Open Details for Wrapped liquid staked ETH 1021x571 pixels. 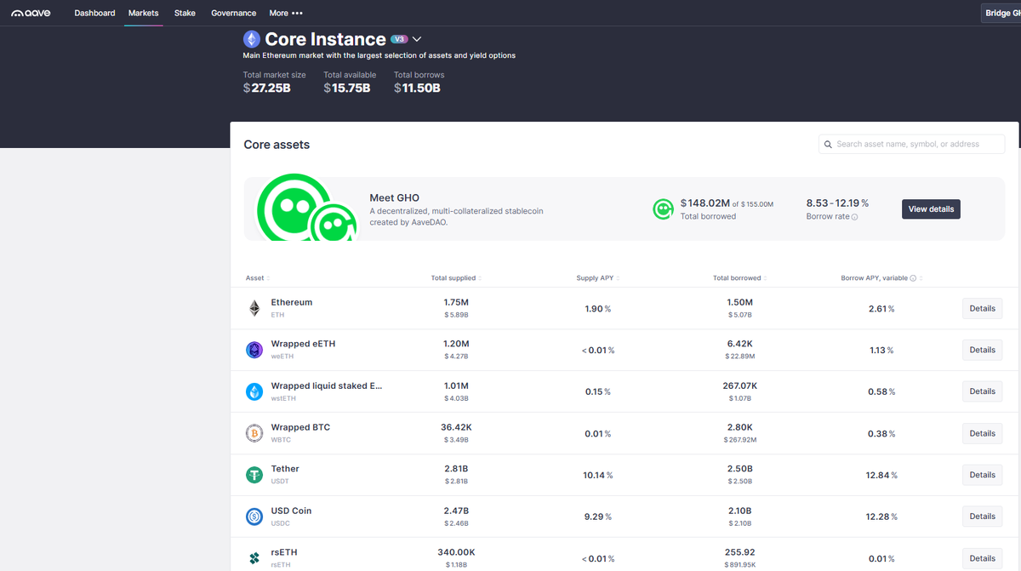(x=982, y=391)
